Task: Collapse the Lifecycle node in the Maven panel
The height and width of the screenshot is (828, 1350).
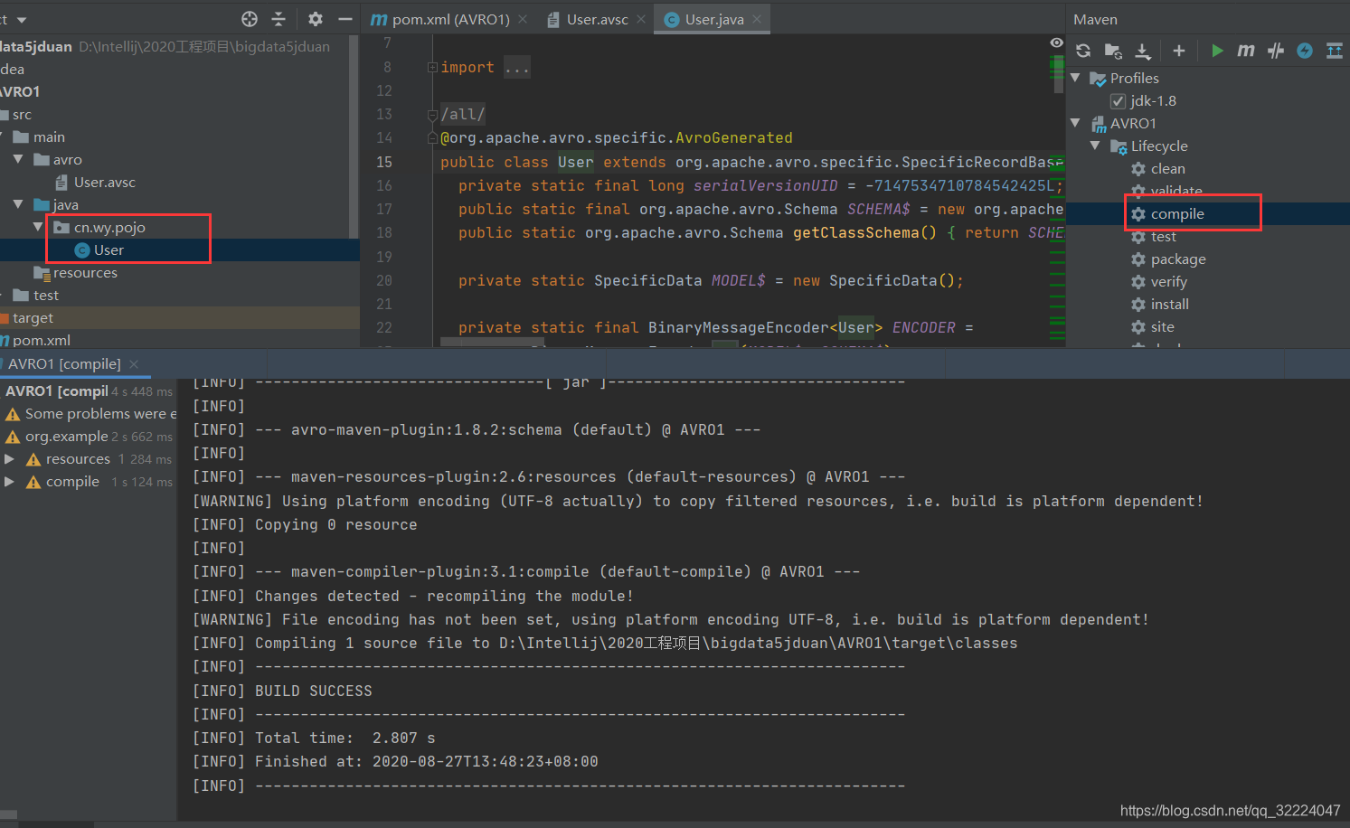Action: (1095, 146)
